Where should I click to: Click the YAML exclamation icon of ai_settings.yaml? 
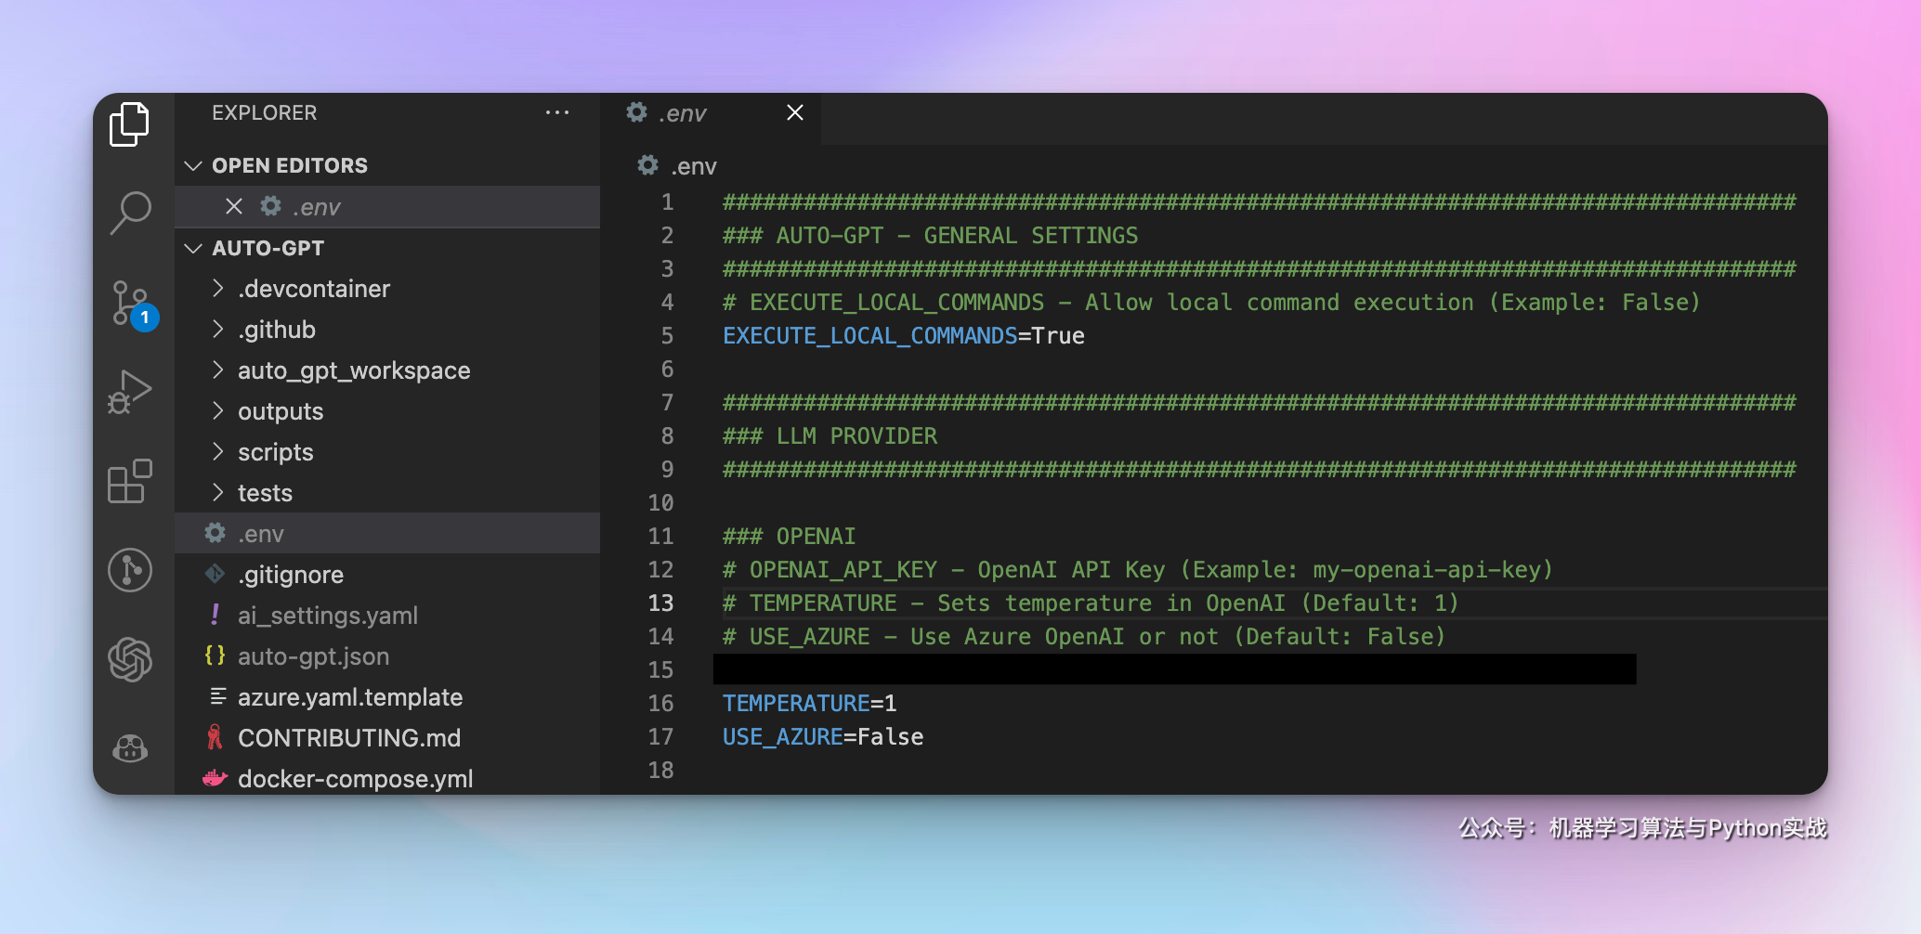(x=215, y=615)
